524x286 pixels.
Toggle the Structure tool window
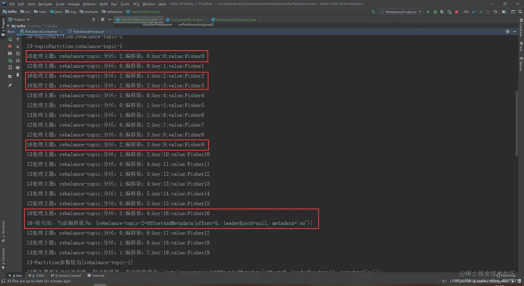coord(3,231)
